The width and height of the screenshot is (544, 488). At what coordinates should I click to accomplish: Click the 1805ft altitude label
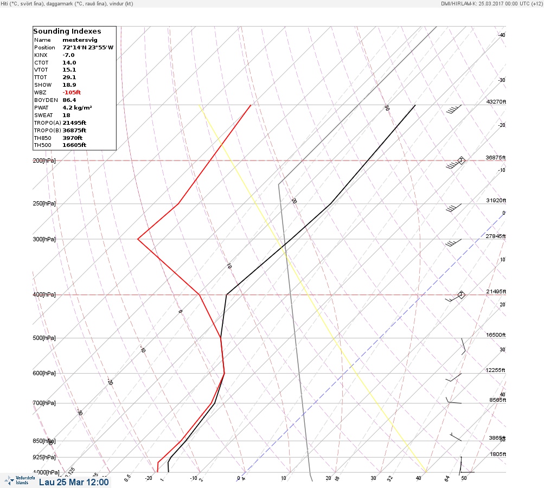tap(498, 454)
